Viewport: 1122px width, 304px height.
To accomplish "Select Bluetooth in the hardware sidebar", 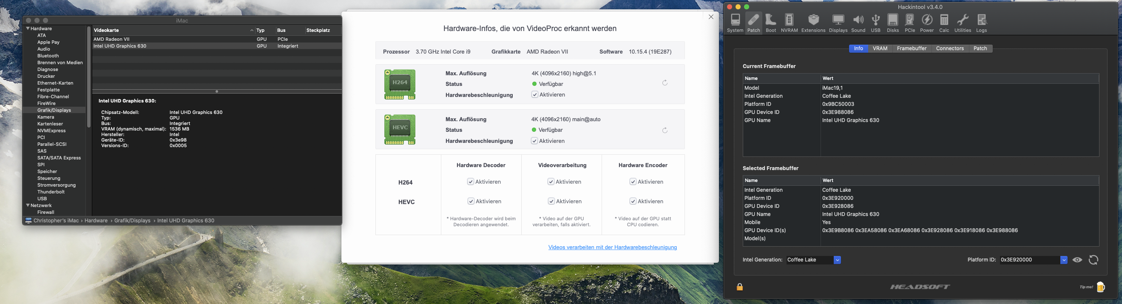I will 48,56.
